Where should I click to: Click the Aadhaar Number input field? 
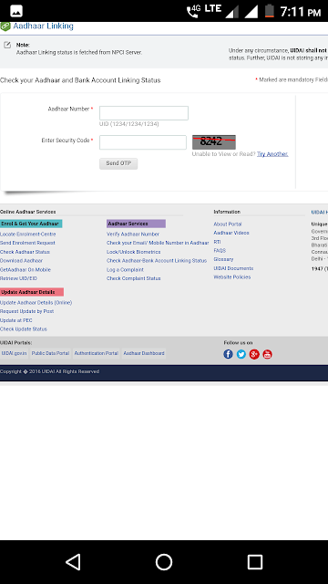pyautogui.click(x=144, y=113)
